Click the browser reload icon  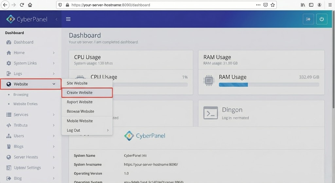pyautogui.click(x=22, y=5)
